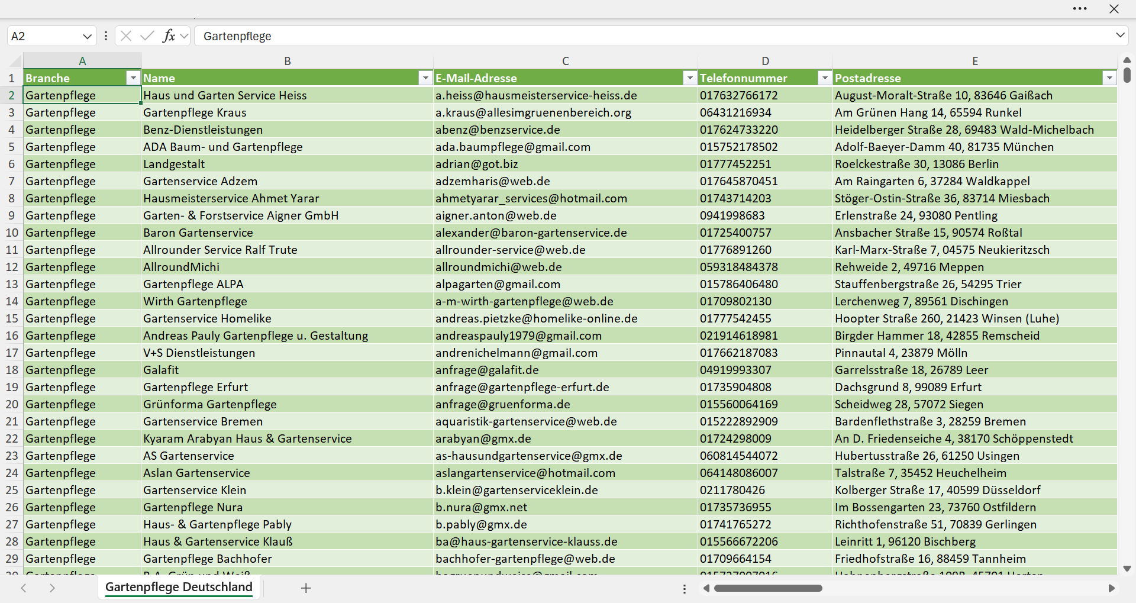Select phone number 015222892909
The height and width of the screenshot is (603, 1136).
coord(766,421)
